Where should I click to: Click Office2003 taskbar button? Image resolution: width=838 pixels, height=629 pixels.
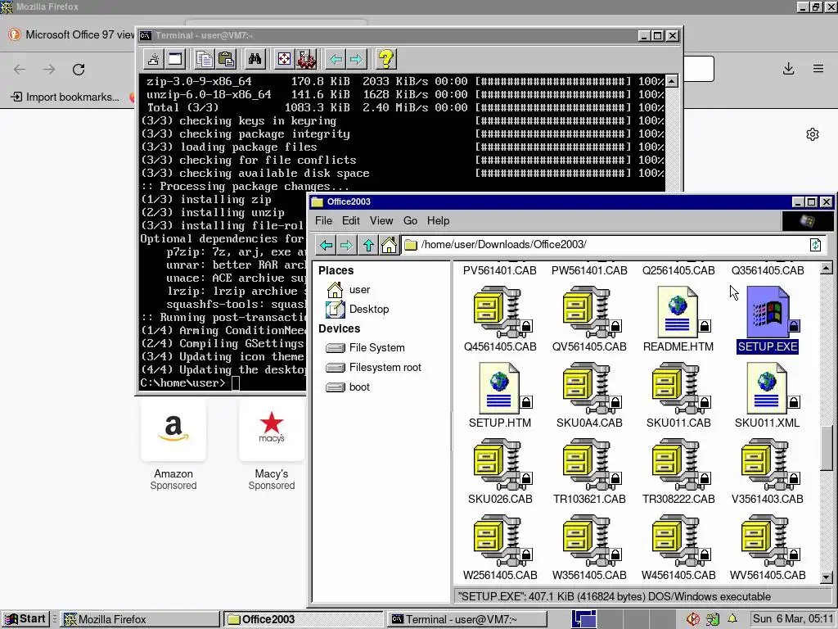303,619
